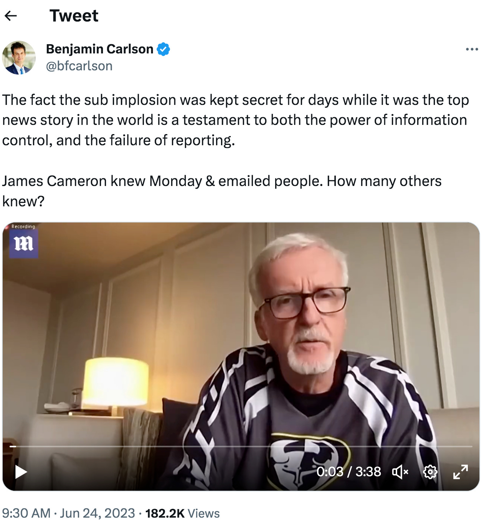Seek along the video progress bar
The image size is (489, 528).
pos(241,446)
